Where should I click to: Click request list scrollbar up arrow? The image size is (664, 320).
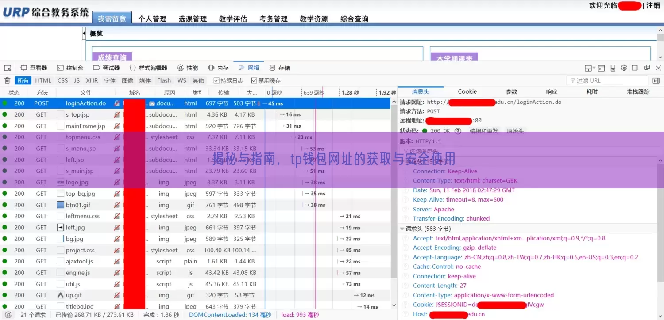(x=394, y=102)
